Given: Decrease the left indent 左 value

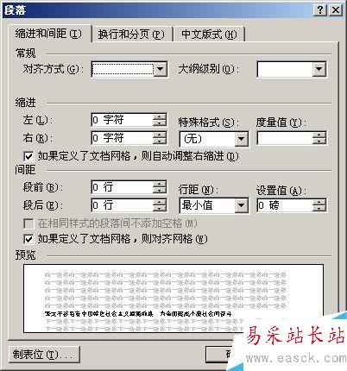Looking at the screenshot, I should [160, 123].
